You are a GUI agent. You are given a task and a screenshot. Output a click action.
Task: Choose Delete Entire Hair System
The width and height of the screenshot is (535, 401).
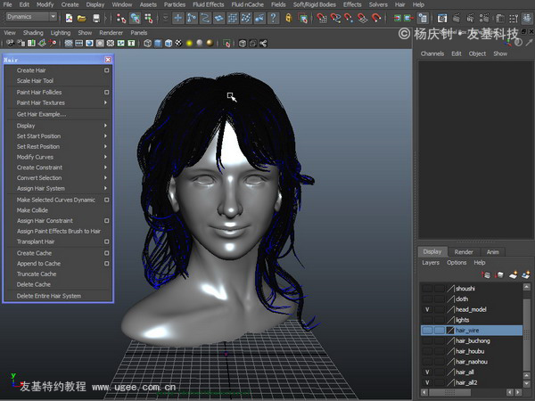(49, 296)
